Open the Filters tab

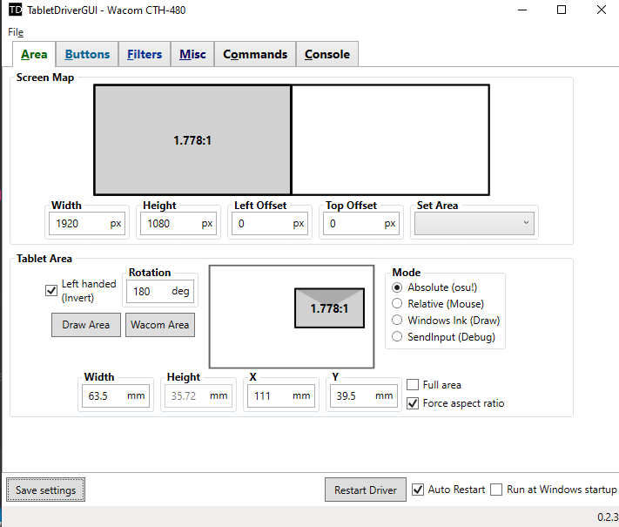pos(145,54)
